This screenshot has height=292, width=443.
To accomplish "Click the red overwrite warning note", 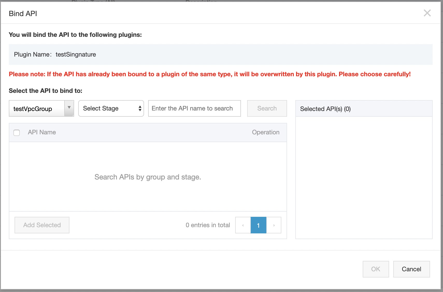I will tap(210, 74).
